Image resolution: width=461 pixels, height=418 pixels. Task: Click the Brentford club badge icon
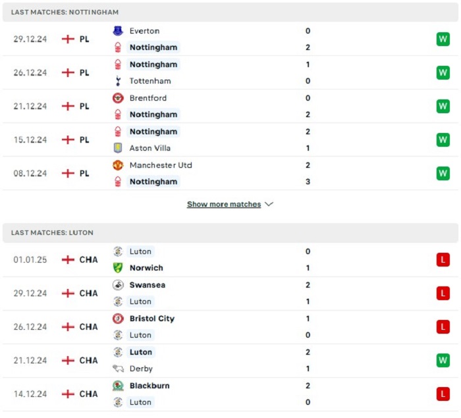[118, 98]
